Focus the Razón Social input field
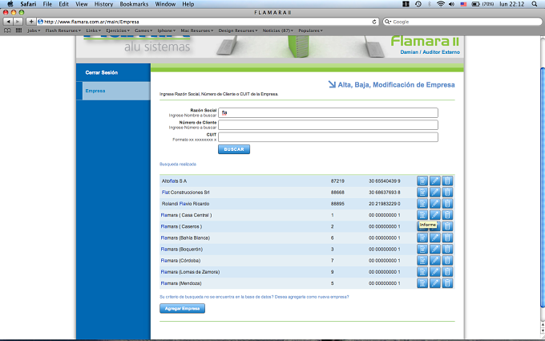Screen dimensions: 545x341 pos(328,113)
